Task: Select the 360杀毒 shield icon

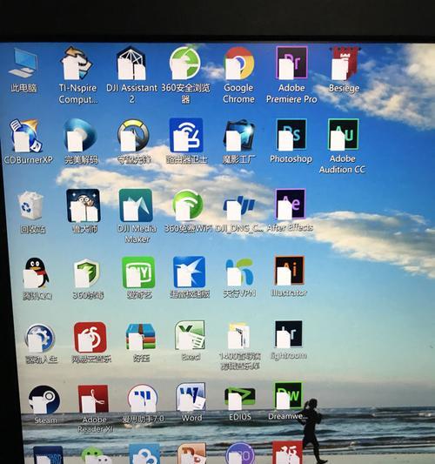Action: (x=87, y=273)
